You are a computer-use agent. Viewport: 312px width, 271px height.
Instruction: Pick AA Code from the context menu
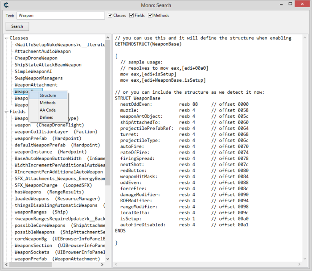tap(48, 110)
